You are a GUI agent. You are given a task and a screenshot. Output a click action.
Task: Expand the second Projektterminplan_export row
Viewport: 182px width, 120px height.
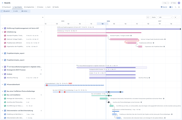(x=2, y=60)
